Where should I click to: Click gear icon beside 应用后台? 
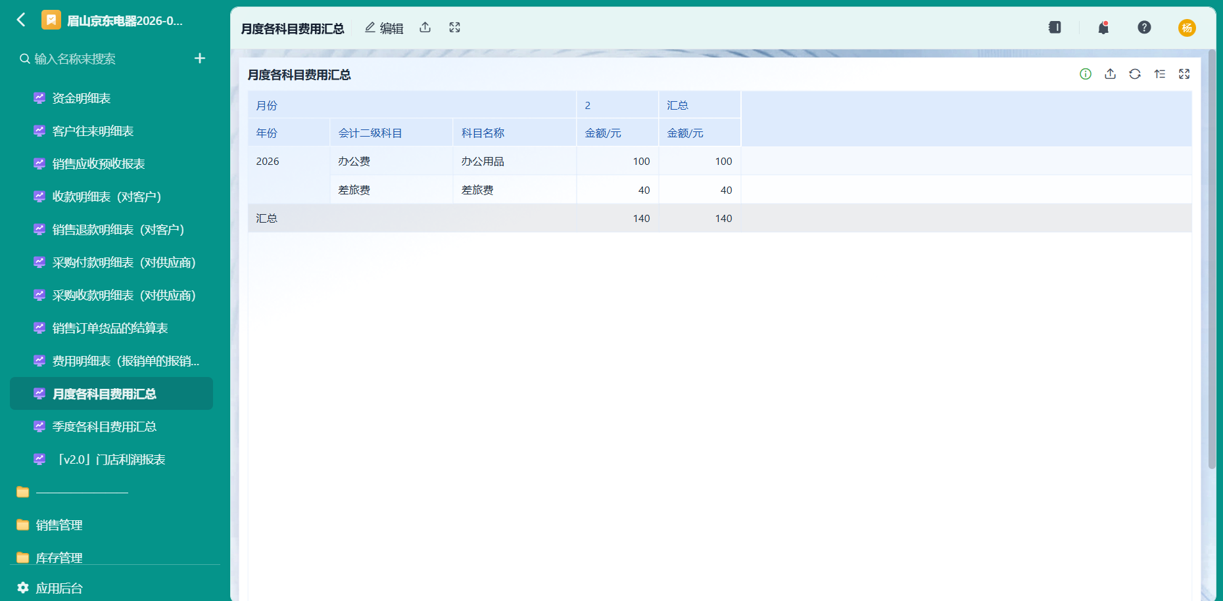23,587
